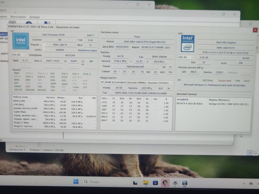The width and height of the screenshot is (259, 194).
Task: Open the GPU #0 selector dropdown
Action: pyautogui.click(x=186, y=57)
